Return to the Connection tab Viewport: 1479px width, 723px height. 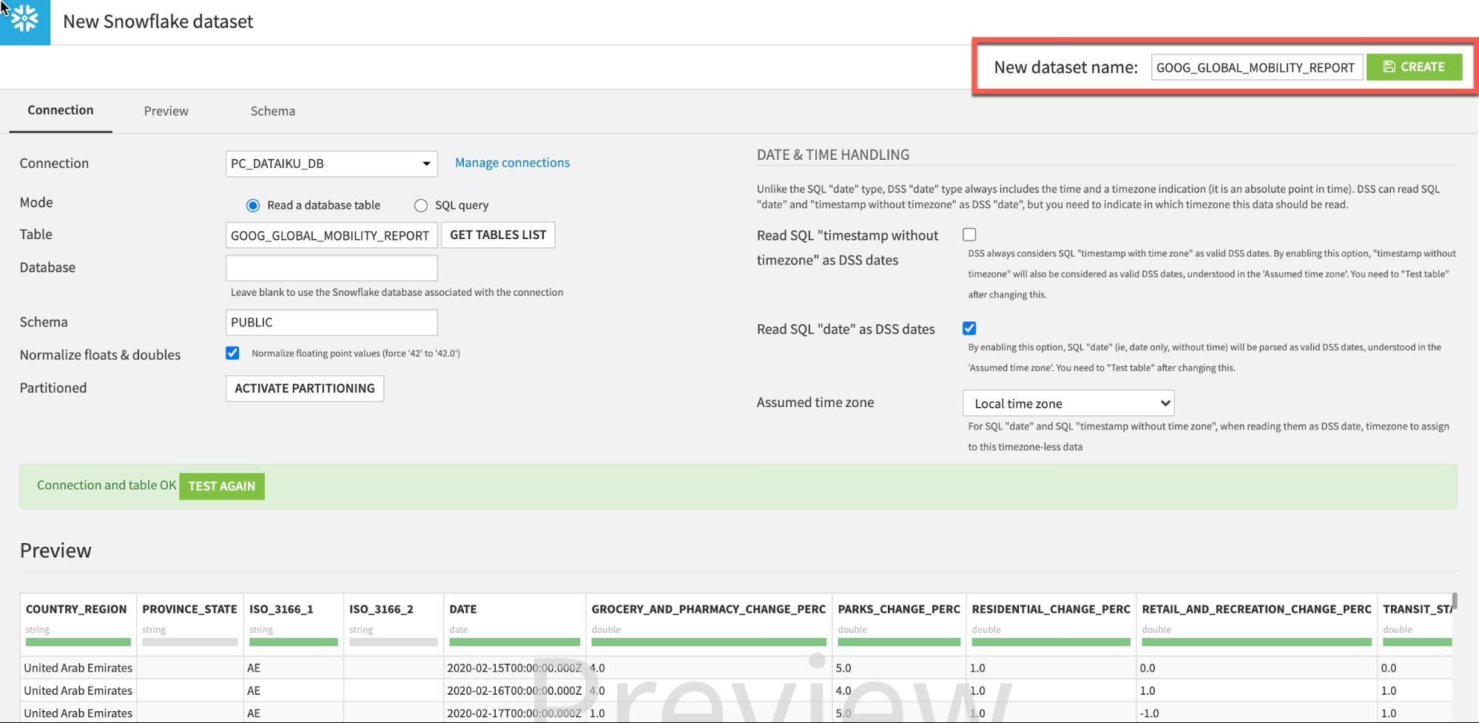click(61, 110)
